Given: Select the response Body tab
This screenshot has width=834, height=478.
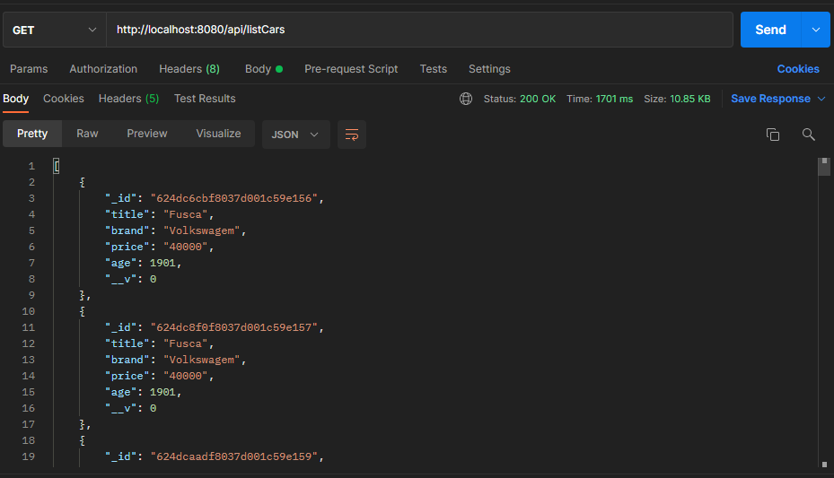Looking at the screenshot, I should tap(16, 99).
